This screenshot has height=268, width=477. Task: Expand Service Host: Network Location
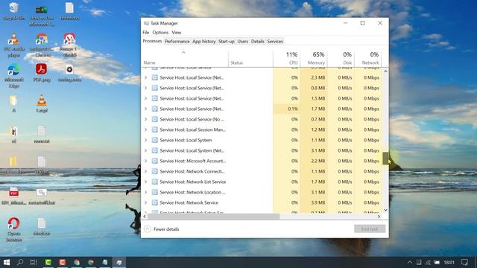point(146,192)
